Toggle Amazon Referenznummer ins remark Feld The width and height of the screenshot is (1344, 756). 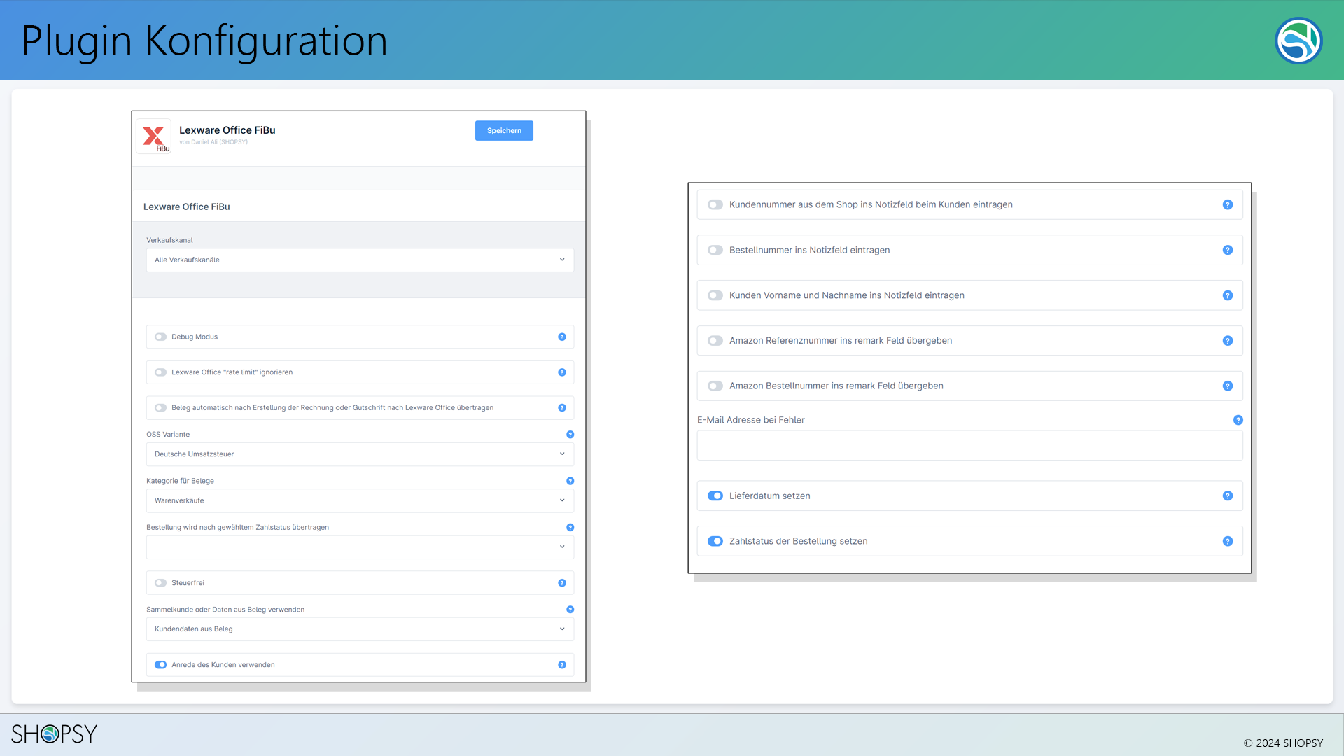715,341
